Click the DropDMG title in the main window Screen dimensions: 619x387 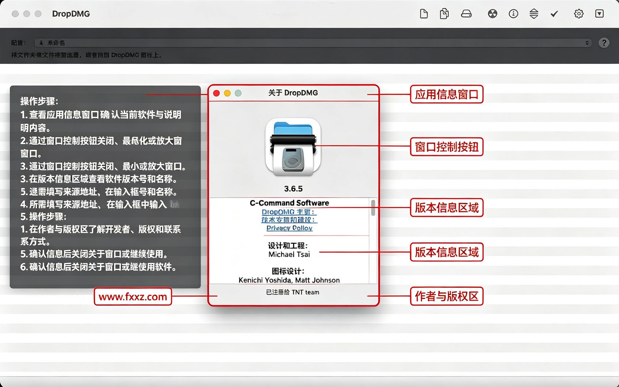click(71, 14)
